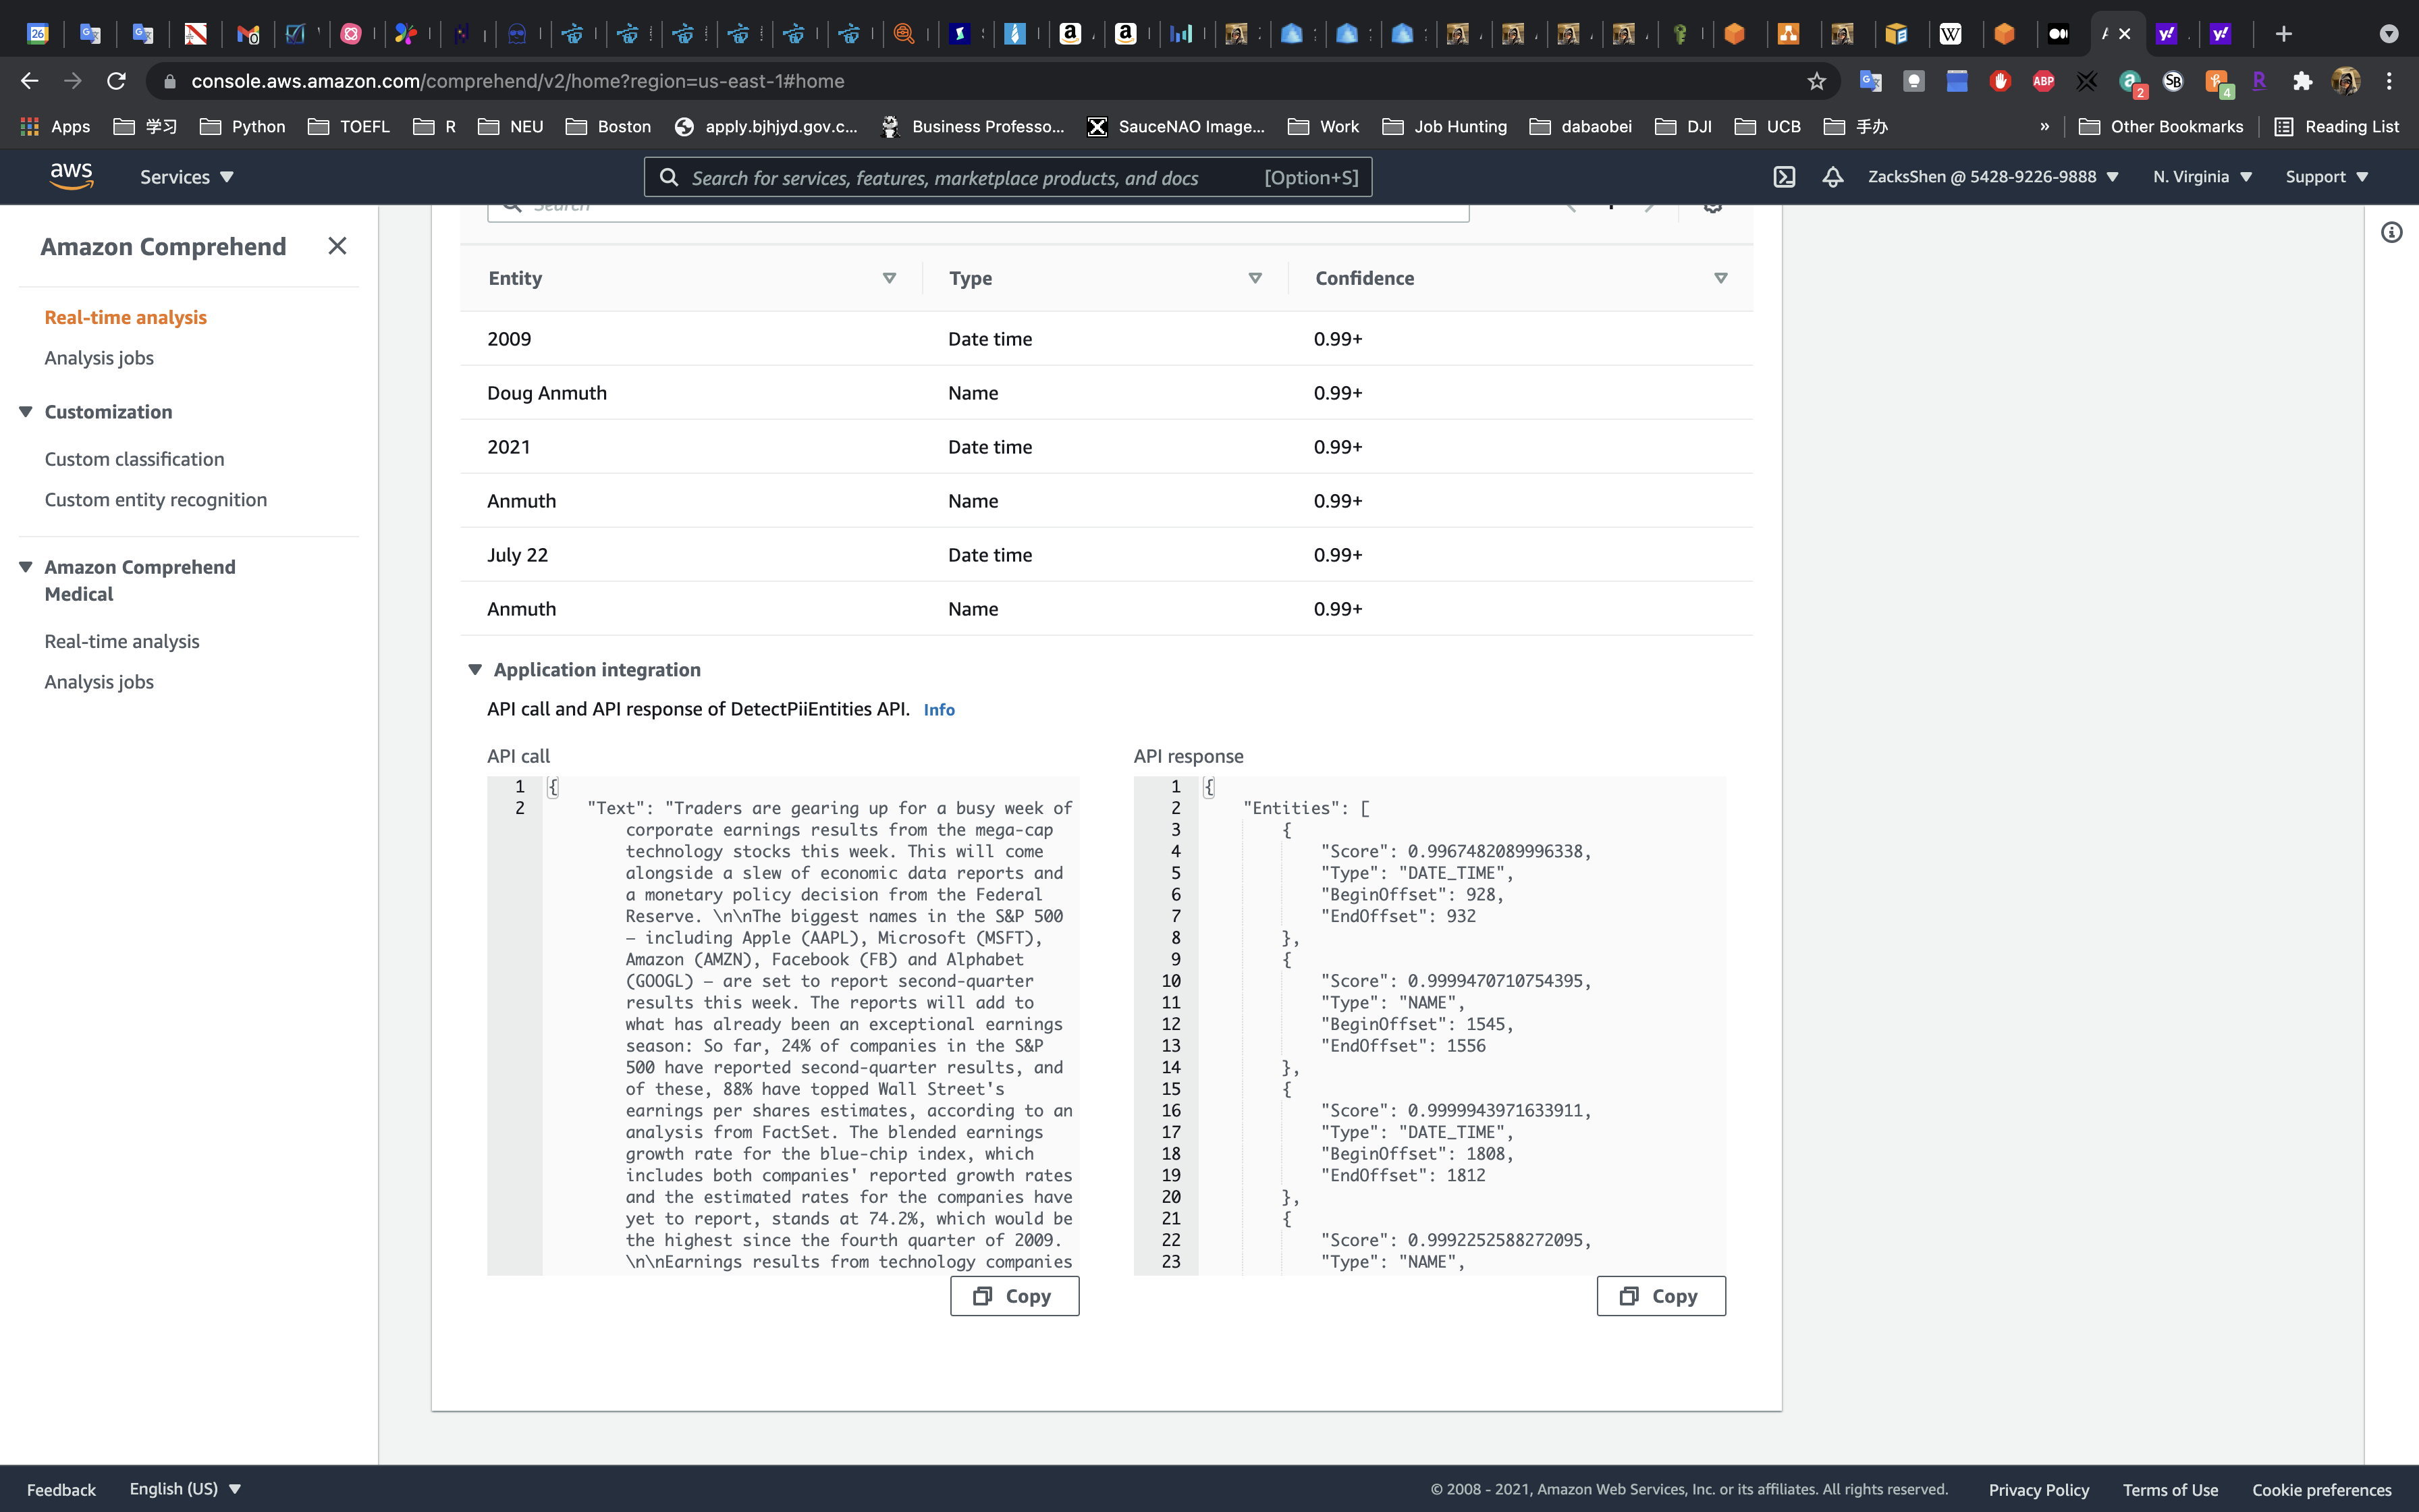The width and height of the screenshot is (2419, 1512).
Task: Collapse the Customization sidebar group
Action: (x=26, y=412)
